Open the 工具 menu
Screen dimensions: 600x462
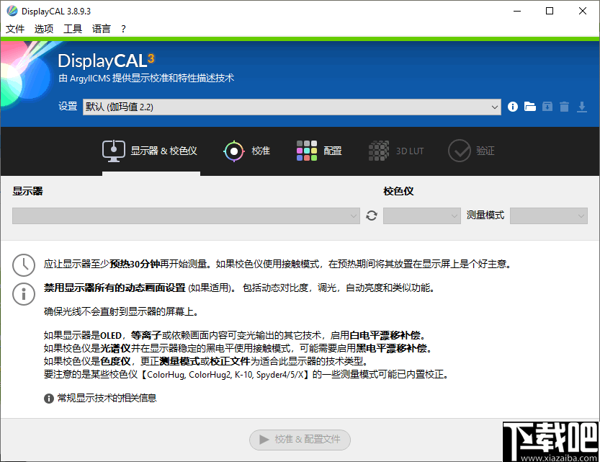click(x=72, y=28)
